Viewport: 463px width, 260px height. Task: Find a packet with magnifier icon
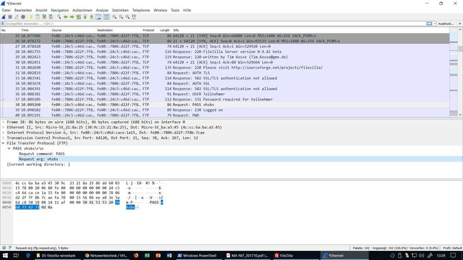(59, 17)
